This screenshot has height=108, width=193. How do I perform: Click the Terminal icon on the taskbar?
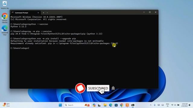pos(133,105)
